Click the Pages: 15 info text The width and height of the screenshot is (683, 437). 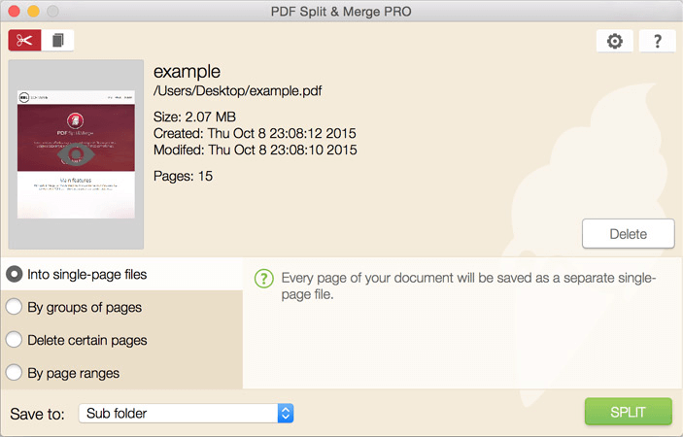click(183, 176)
